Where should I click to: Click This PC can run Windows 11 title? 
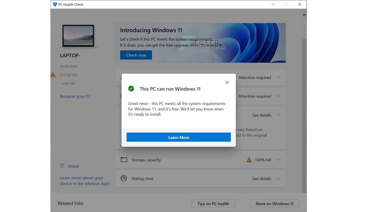[170, 89]
